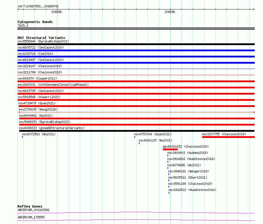
Task: Click the gray 7p21.1 cytogenetic band bar
Action: pyautogui.click(x=136, y=29)
